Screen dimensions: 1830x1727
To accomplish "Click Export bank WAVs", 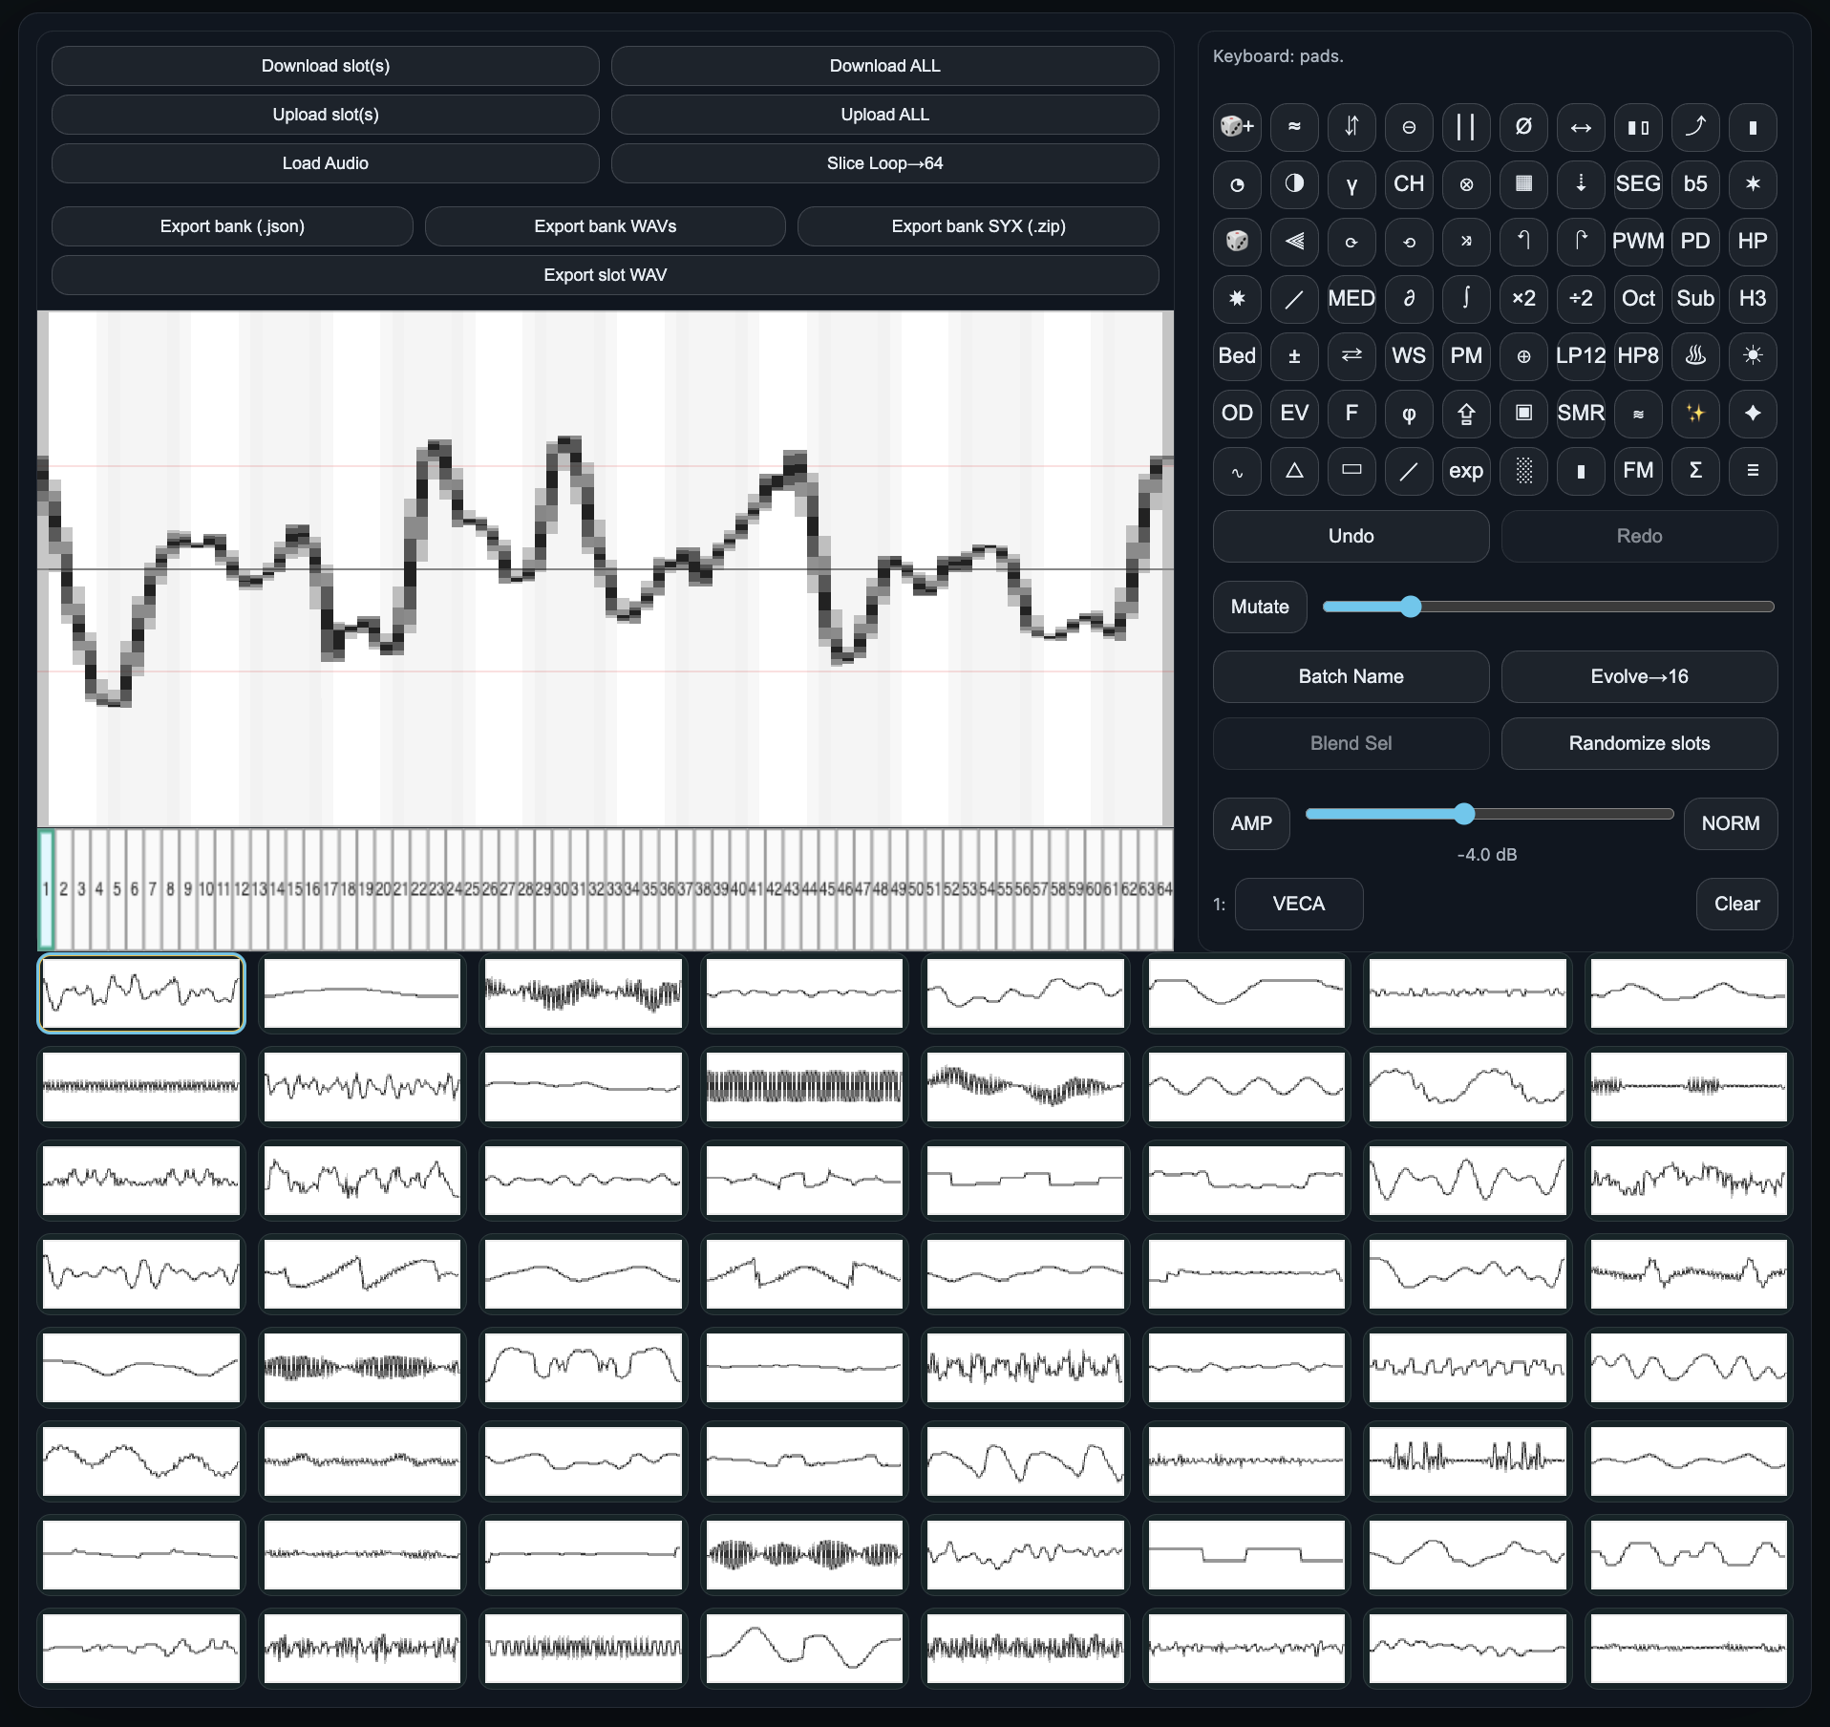I will (x=605, y=226).
